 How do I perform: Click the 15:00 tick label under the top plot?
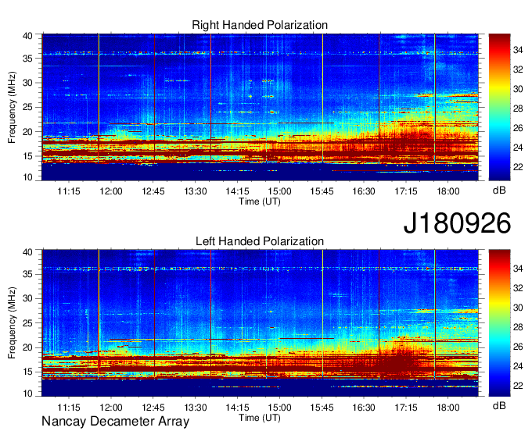[279, 191]
